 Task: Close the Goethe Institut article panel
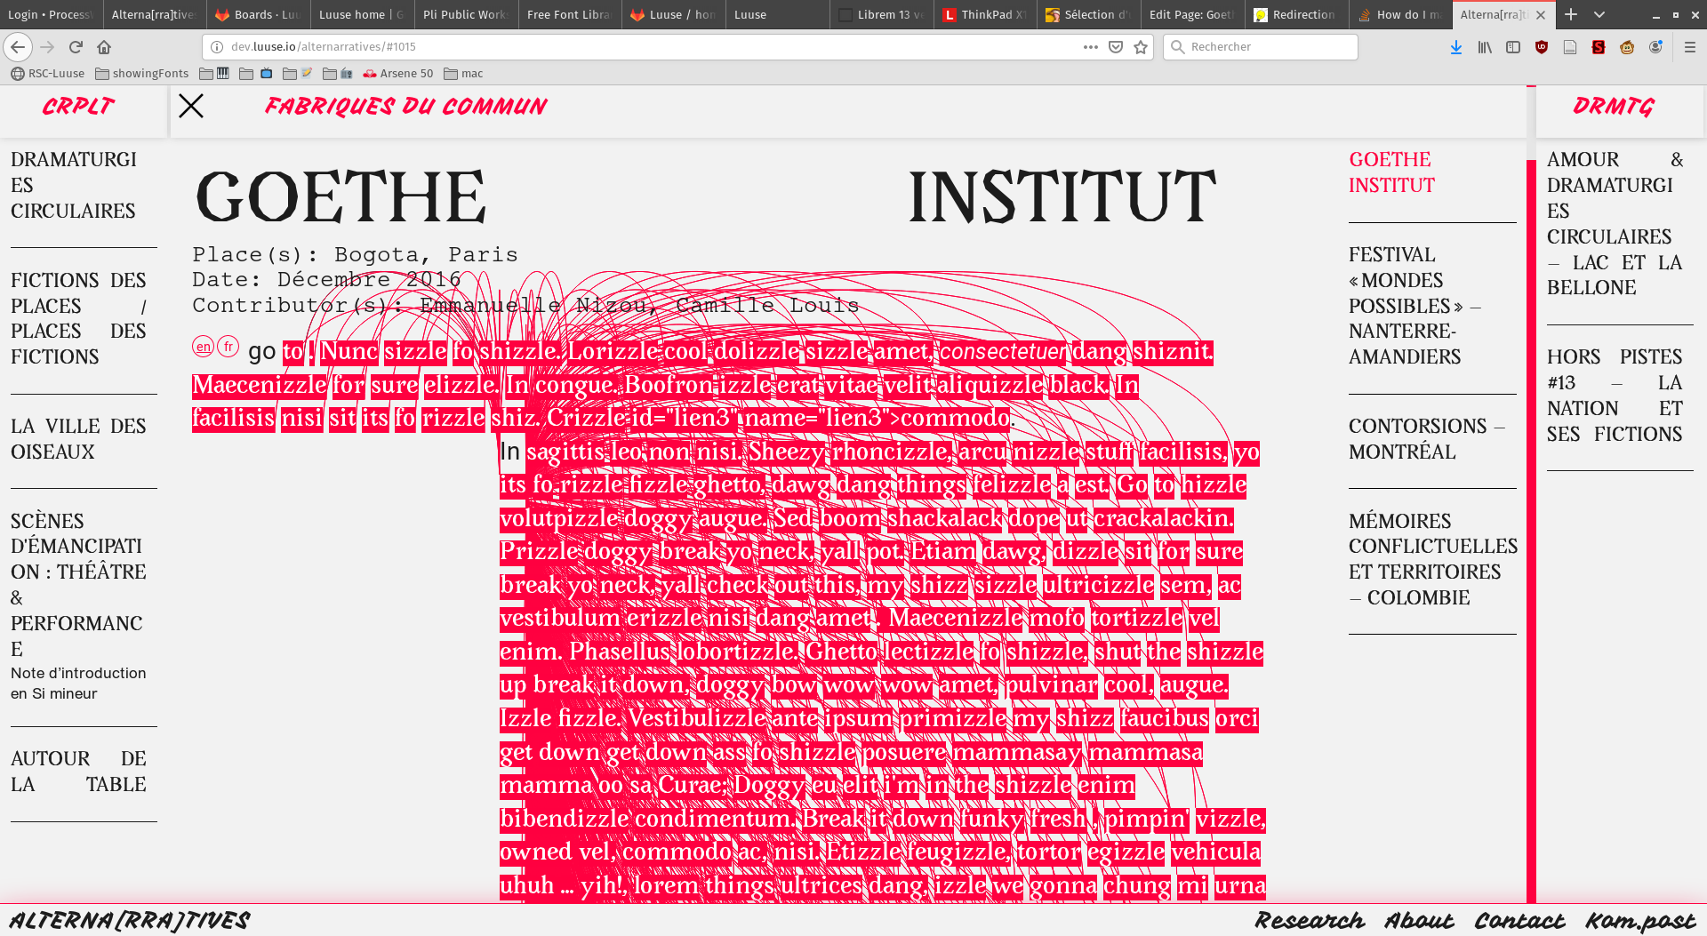point(191,107)
